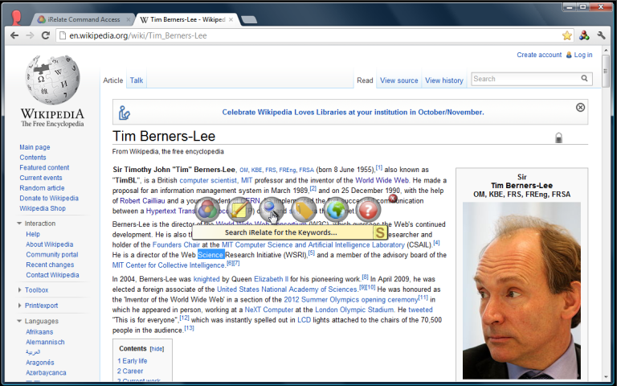617x386 pixels.
Task: Click the browser Forward arrow
Action: 30,35
